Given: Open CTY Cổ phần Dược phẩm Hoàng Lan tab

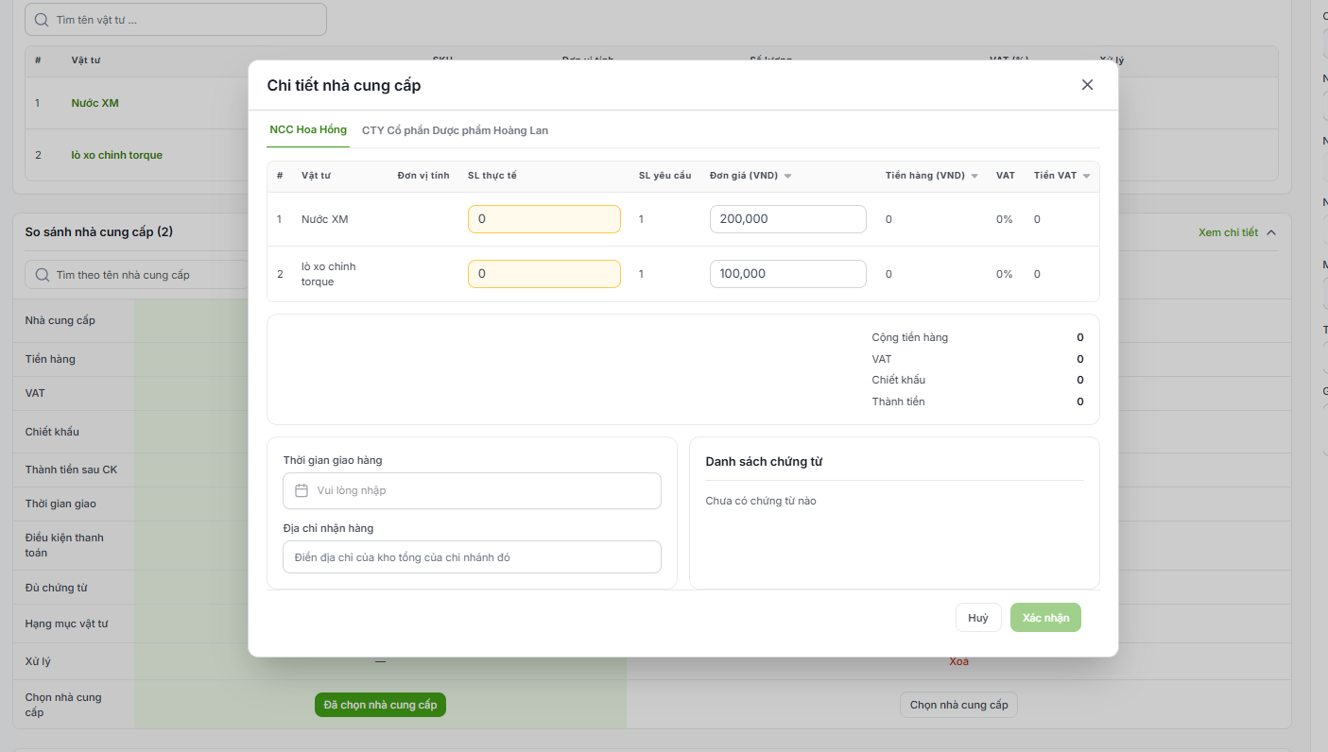Looking at the screenshot, I should pyautogui.click(x=455, y=130).
